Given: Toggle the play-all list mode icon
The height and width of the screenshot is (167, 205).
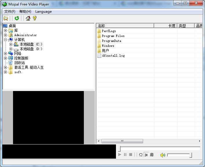Looking at the screenshot, I should [x=152, y=155].
